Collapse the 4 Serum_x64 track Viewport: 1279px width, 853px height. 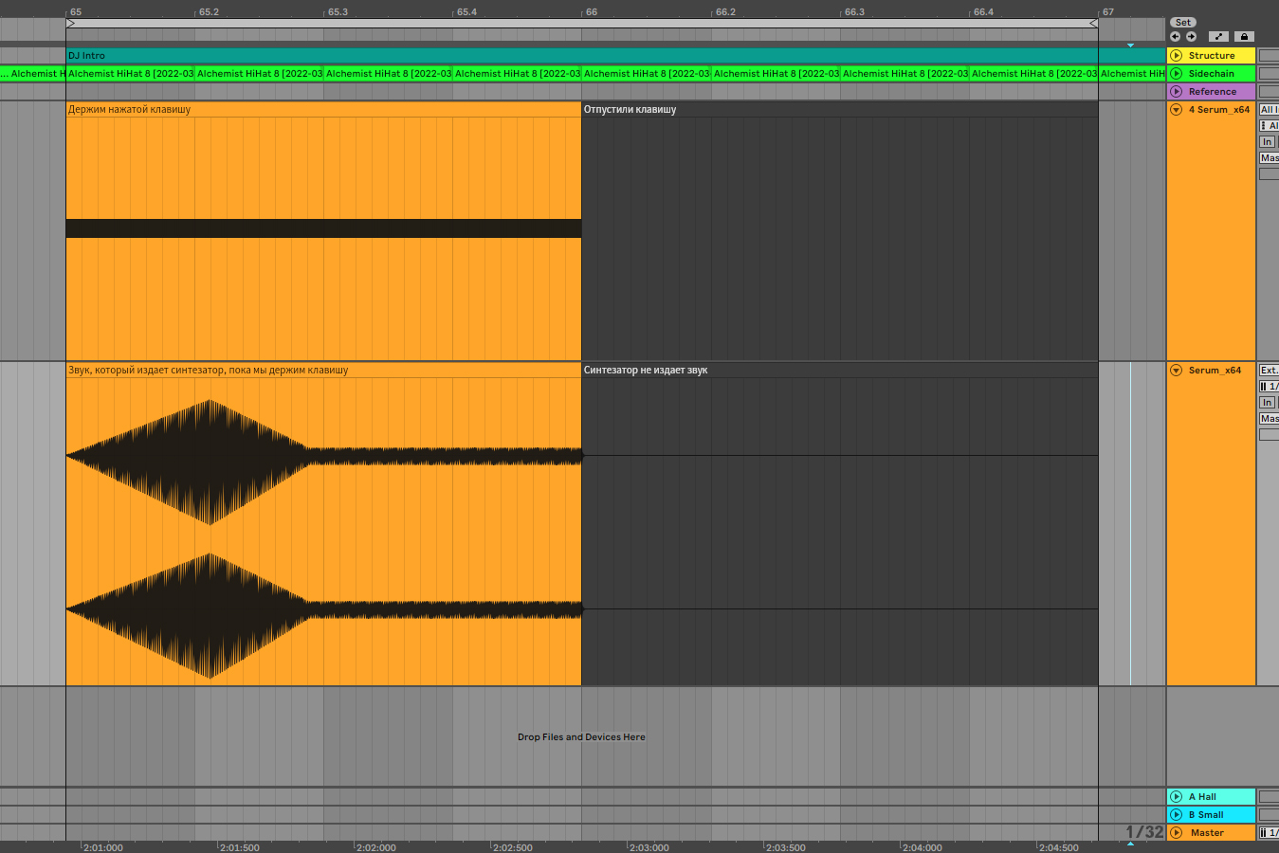pyautogui.click(x=1177, y=110)
